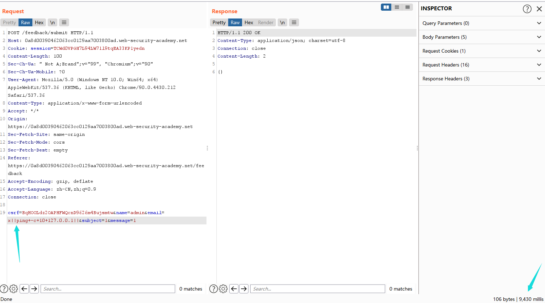Open Response search settings gear
Image resolution: width=545 pixels, height=303 pixels.
click(x=223, y=289)
